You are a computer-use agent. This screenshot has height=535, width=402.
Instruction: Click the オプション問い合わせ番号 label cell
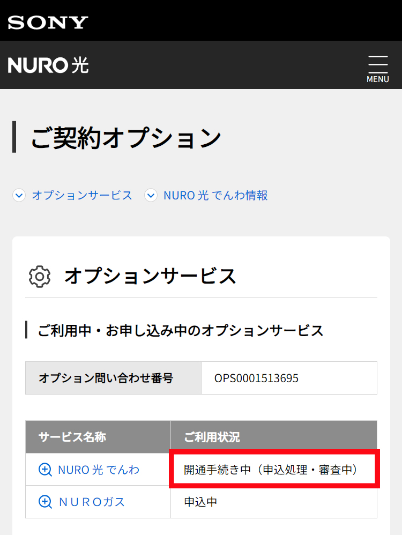(113, 378)
